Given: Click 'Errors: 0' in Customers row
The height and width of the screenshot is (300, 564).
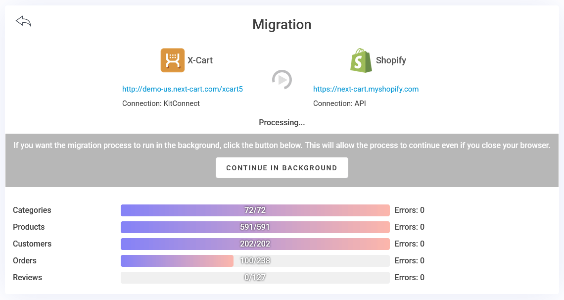Looking at the screenshot, I should pyautogui.click(x=409, y=244).
